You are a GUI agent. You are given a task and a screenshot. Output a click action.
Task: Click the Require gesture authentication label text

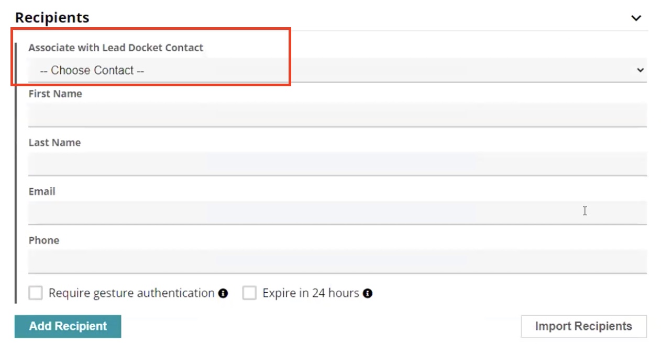pos(131,293)
